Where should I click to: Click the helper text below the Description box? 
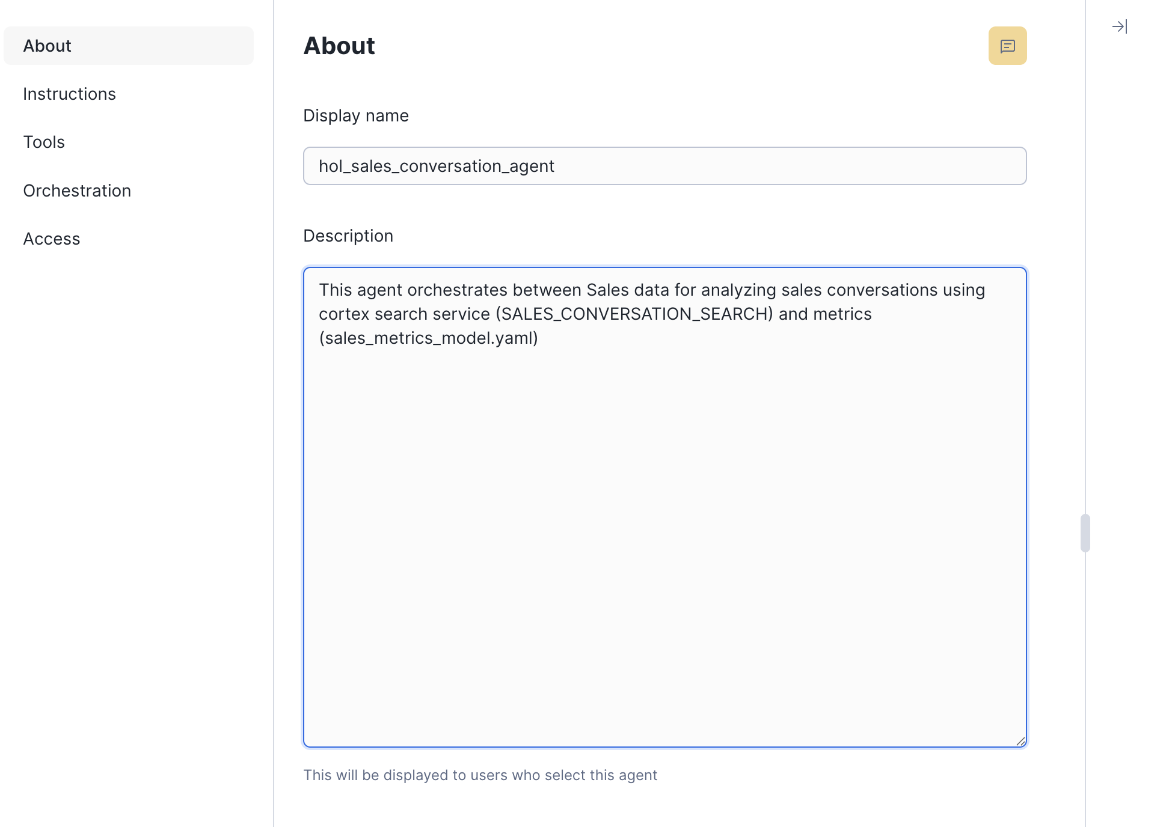tap(480, 775)
